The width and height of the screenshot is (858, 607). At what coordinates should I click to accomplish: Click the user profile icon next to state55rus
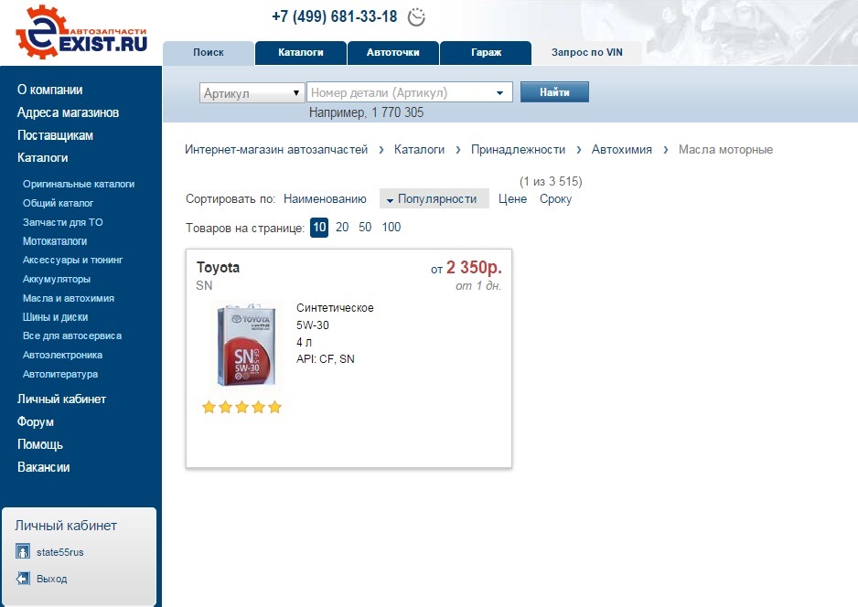coord(23,551)
